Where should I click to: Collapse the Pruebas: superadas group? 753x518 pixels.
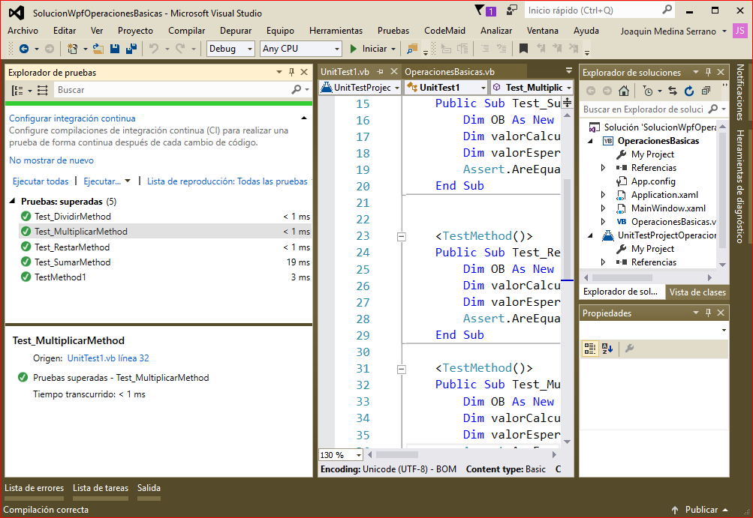[13, 202]
